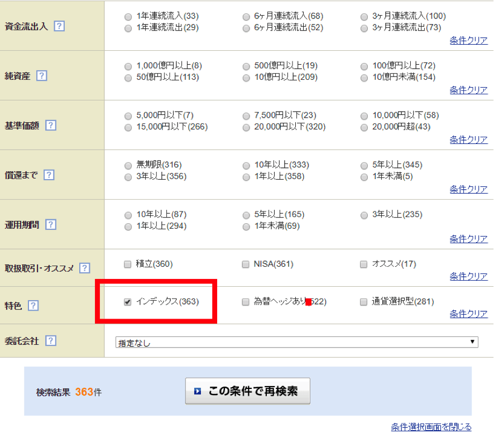Select 無期限(316) redemption option
The width and height of the screenshot is (494, 443).
tap(128, 165)
